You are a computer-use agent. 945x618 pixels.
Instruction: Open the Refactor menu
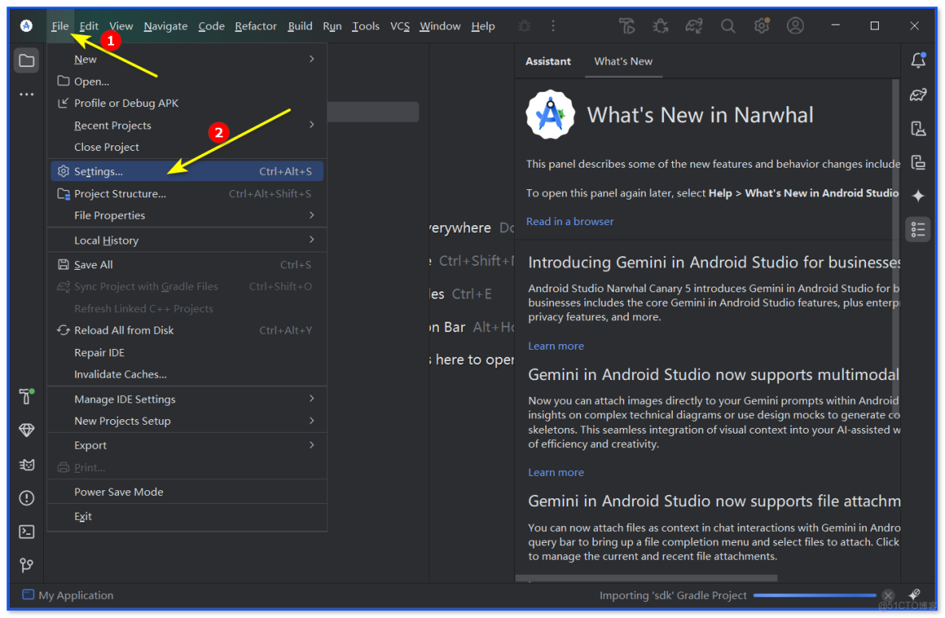[255, 26]
